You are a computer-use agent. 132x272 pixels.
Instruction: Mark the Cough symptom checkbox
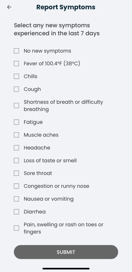tap(16, 89)
